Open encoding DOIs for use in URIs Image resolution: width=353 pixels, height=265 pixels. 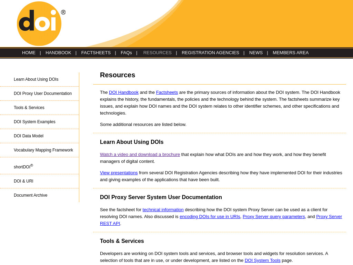tap(210, 217)
